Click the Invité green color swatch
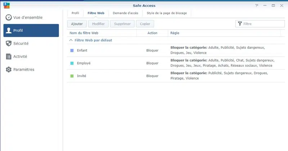The image size is (288, 151). (72, 76)
